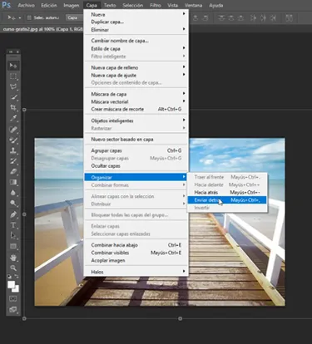Select the Horizontal Type tool

13,225
